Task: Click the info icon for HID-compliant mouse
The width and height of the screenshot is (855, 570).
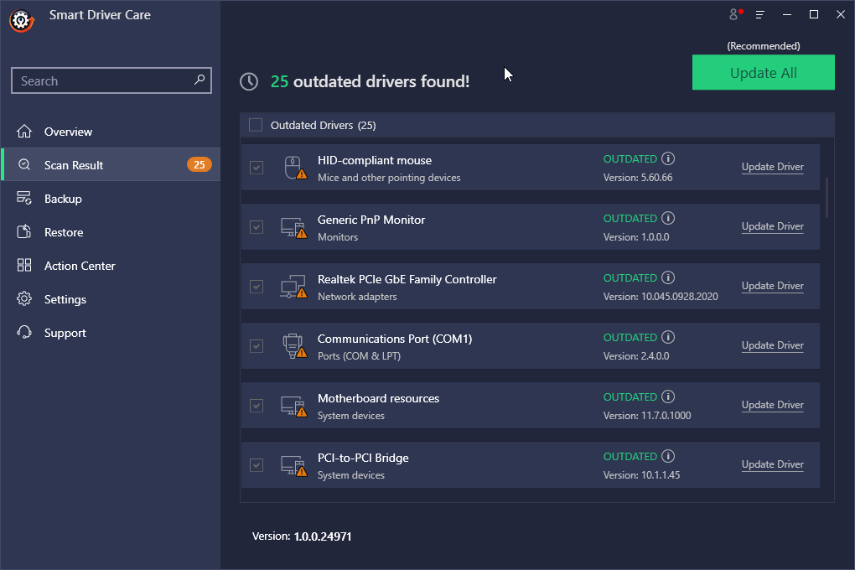Action: tap(668, 158)
